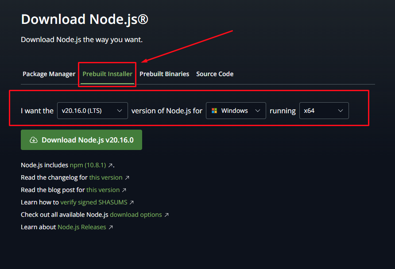Open the v20.16.0 (LTS) version dropdown
This screenshot has height=269, width=395.
click(x=93, y=111)
